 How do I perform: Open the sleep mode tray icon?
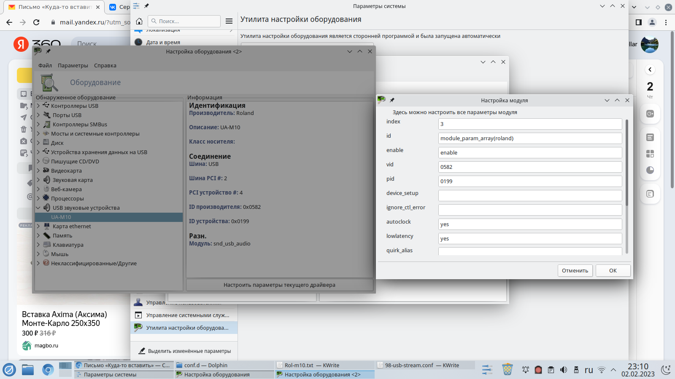(666, 370)
